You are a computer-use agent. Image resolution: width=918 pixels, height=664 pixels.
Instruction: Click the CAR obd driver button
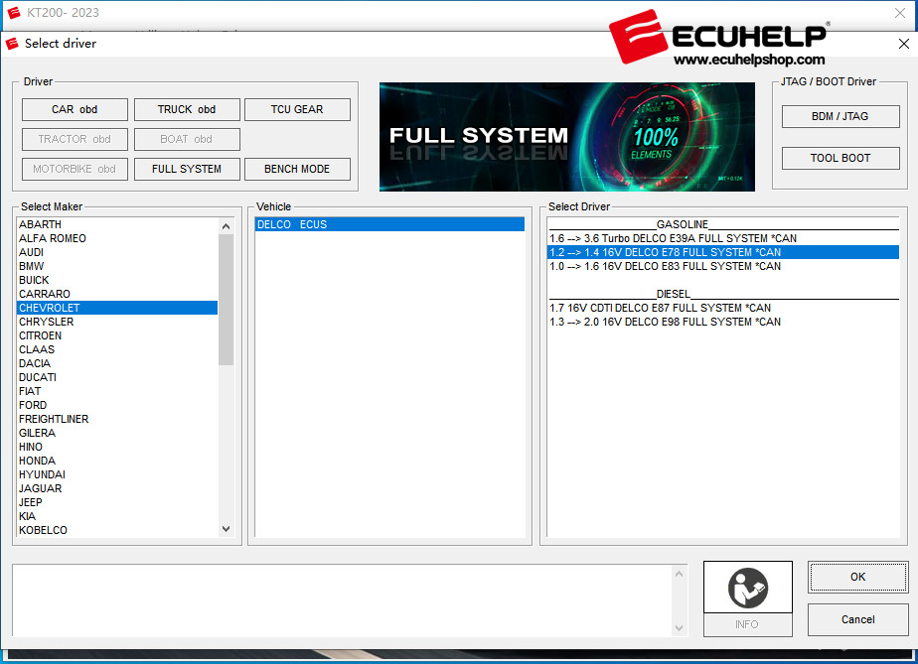pos(75,109)
